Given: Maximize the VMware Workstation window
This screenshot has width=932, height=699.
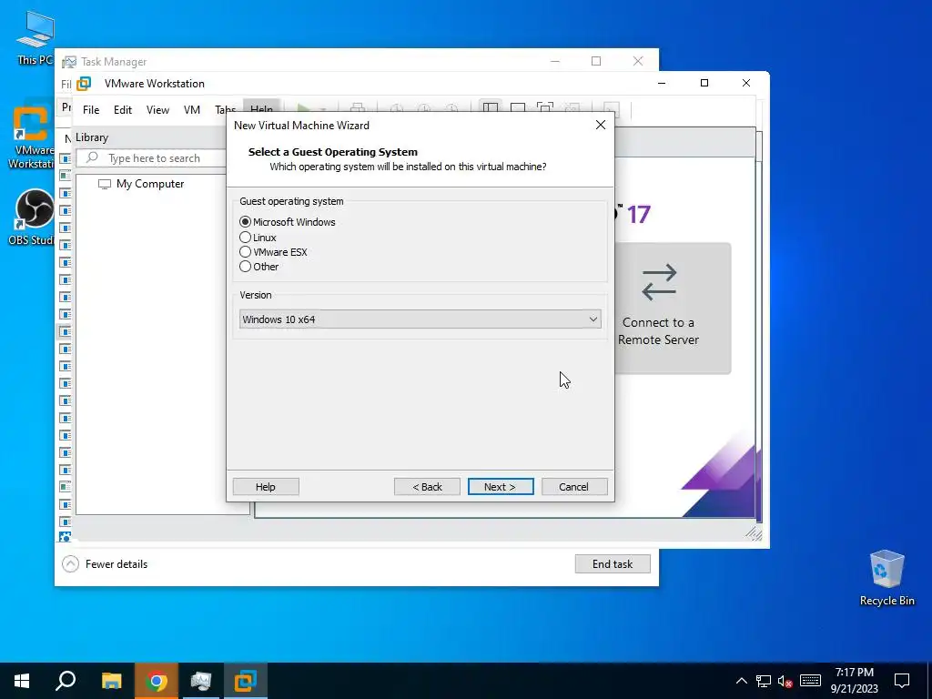Looking at the screenshot, I should (x=704, y=83).
